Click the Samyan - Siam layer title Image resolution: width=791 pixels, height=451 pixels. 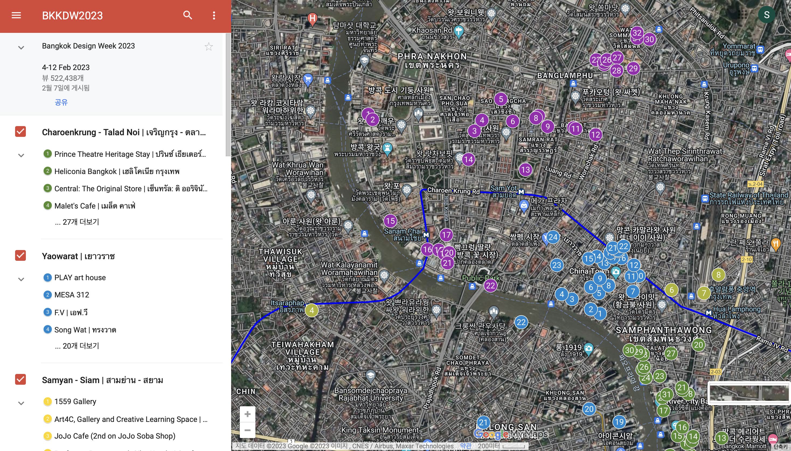(103, 380)
